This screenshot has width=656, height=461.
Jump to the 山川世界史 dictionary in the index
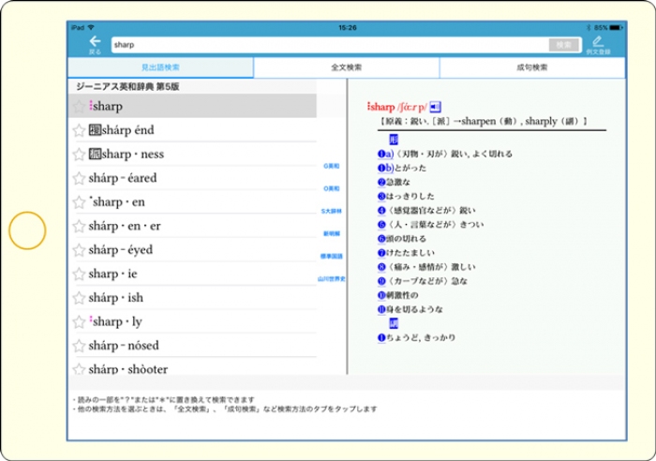pyautogui.click(x=331, y=278)
